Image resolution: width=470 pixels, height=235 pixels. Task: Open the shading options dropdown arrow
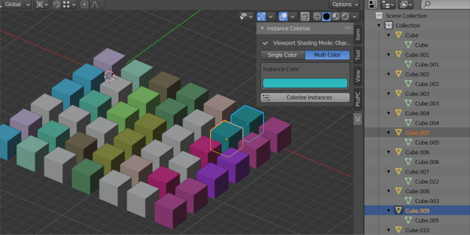click(355, 16)
